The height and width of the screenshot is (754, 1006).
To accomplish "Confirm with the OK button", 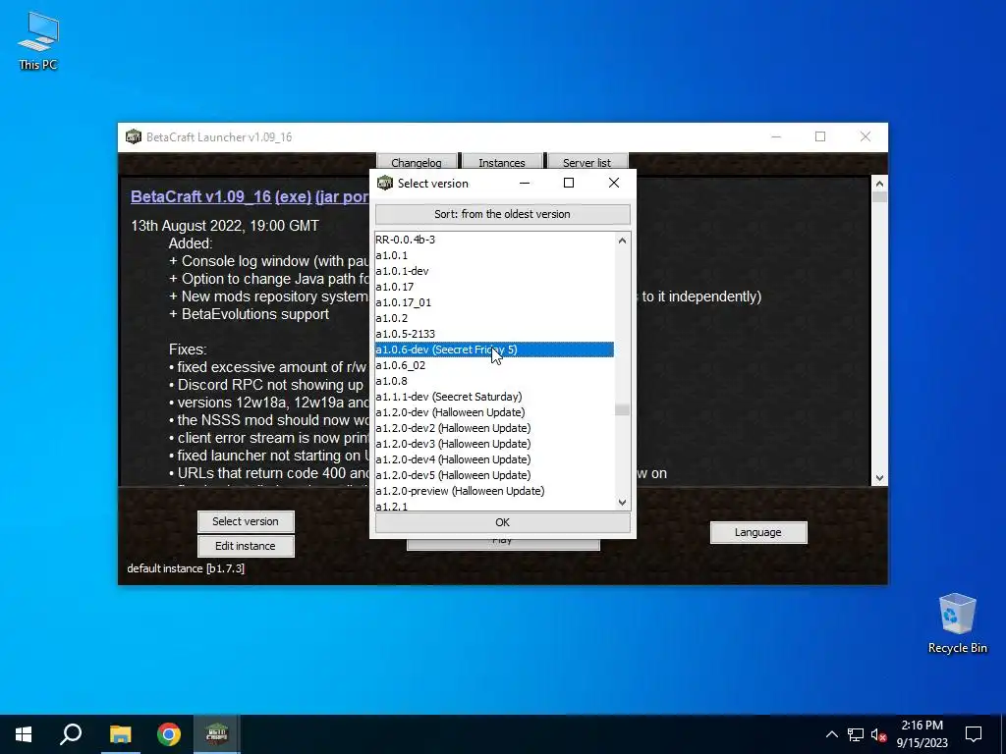I will point(502,522).
